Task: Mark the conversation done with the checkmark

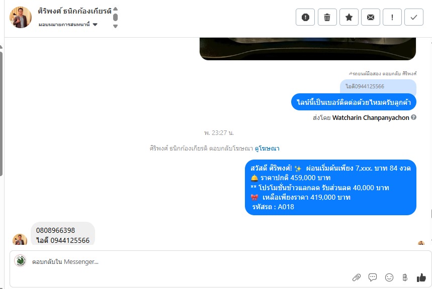Action: [x=414, y=18]
